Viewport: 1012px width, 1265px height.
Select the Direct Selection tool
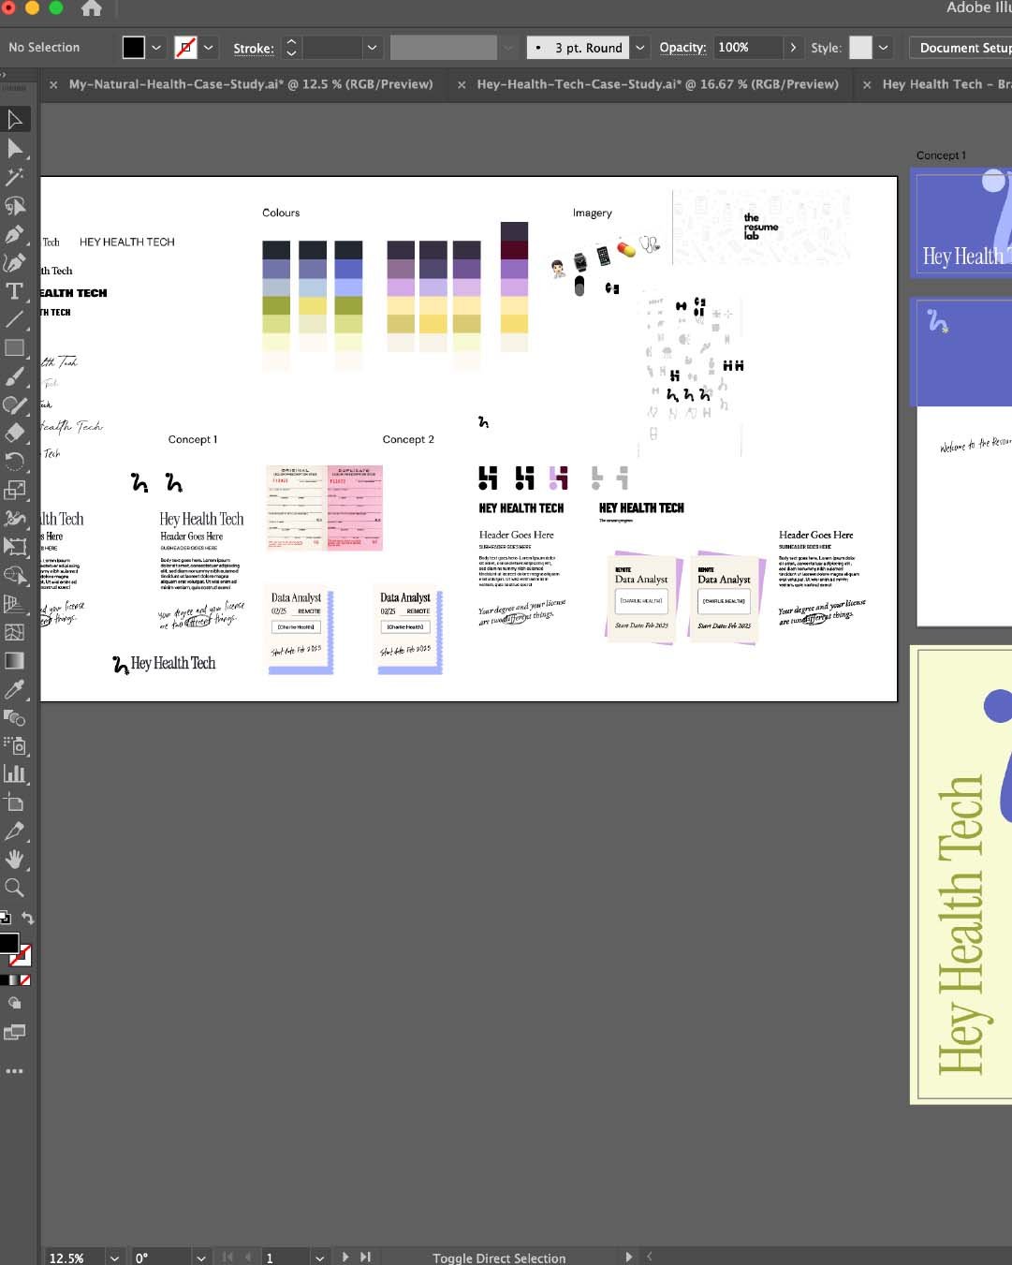coord(15,149)
